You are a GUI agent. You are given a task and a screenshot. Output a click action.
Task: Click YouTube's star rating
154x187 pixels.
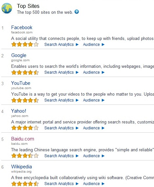(x=25, y=100)
